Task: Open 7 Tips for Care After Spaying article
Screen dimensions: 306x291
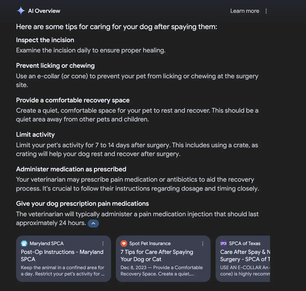Action: tap(157, 255)
